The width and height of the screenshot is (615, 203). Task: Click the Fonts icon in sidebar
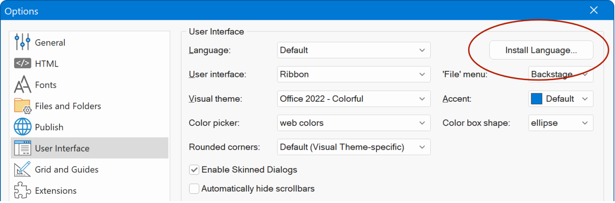[x=22, y=85]
